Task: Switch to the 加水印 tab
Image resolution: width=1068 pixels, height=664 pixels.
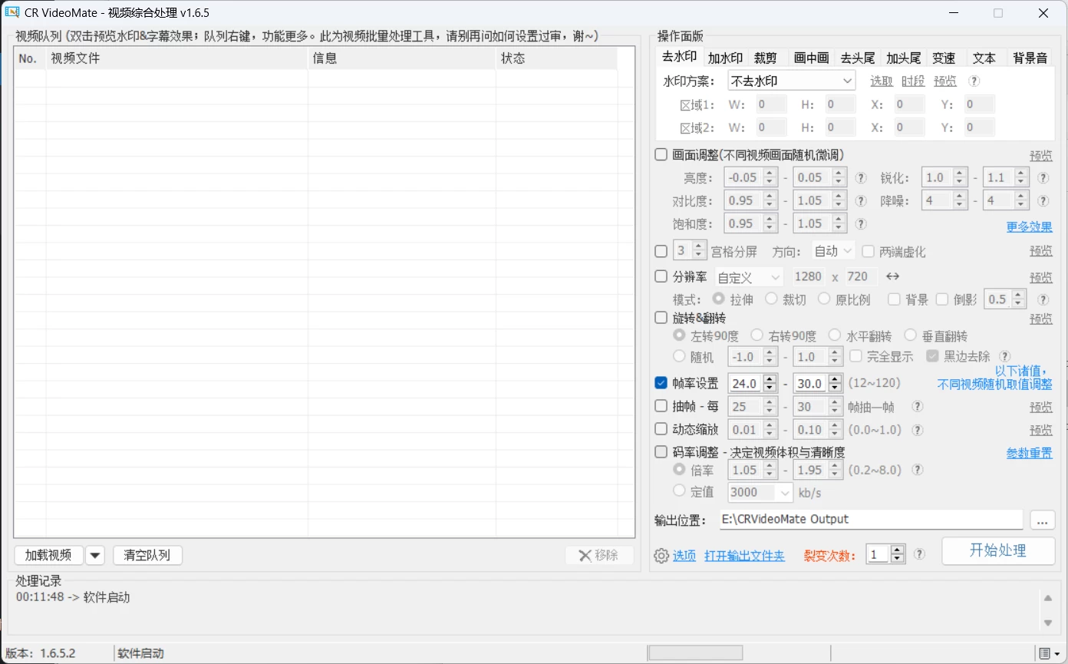Action: tap(724, 57)
